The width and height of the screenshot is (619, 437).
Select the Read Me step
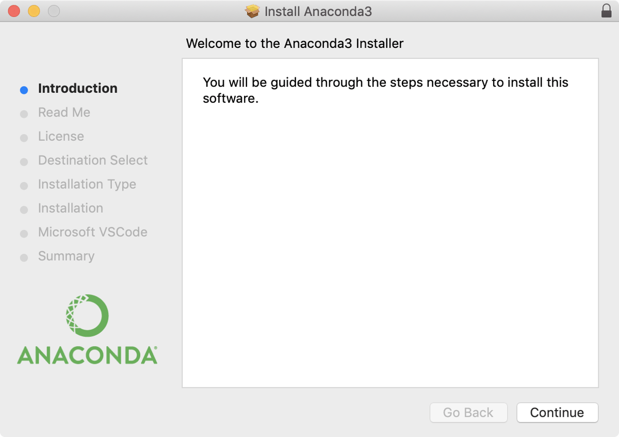point(64,112)
